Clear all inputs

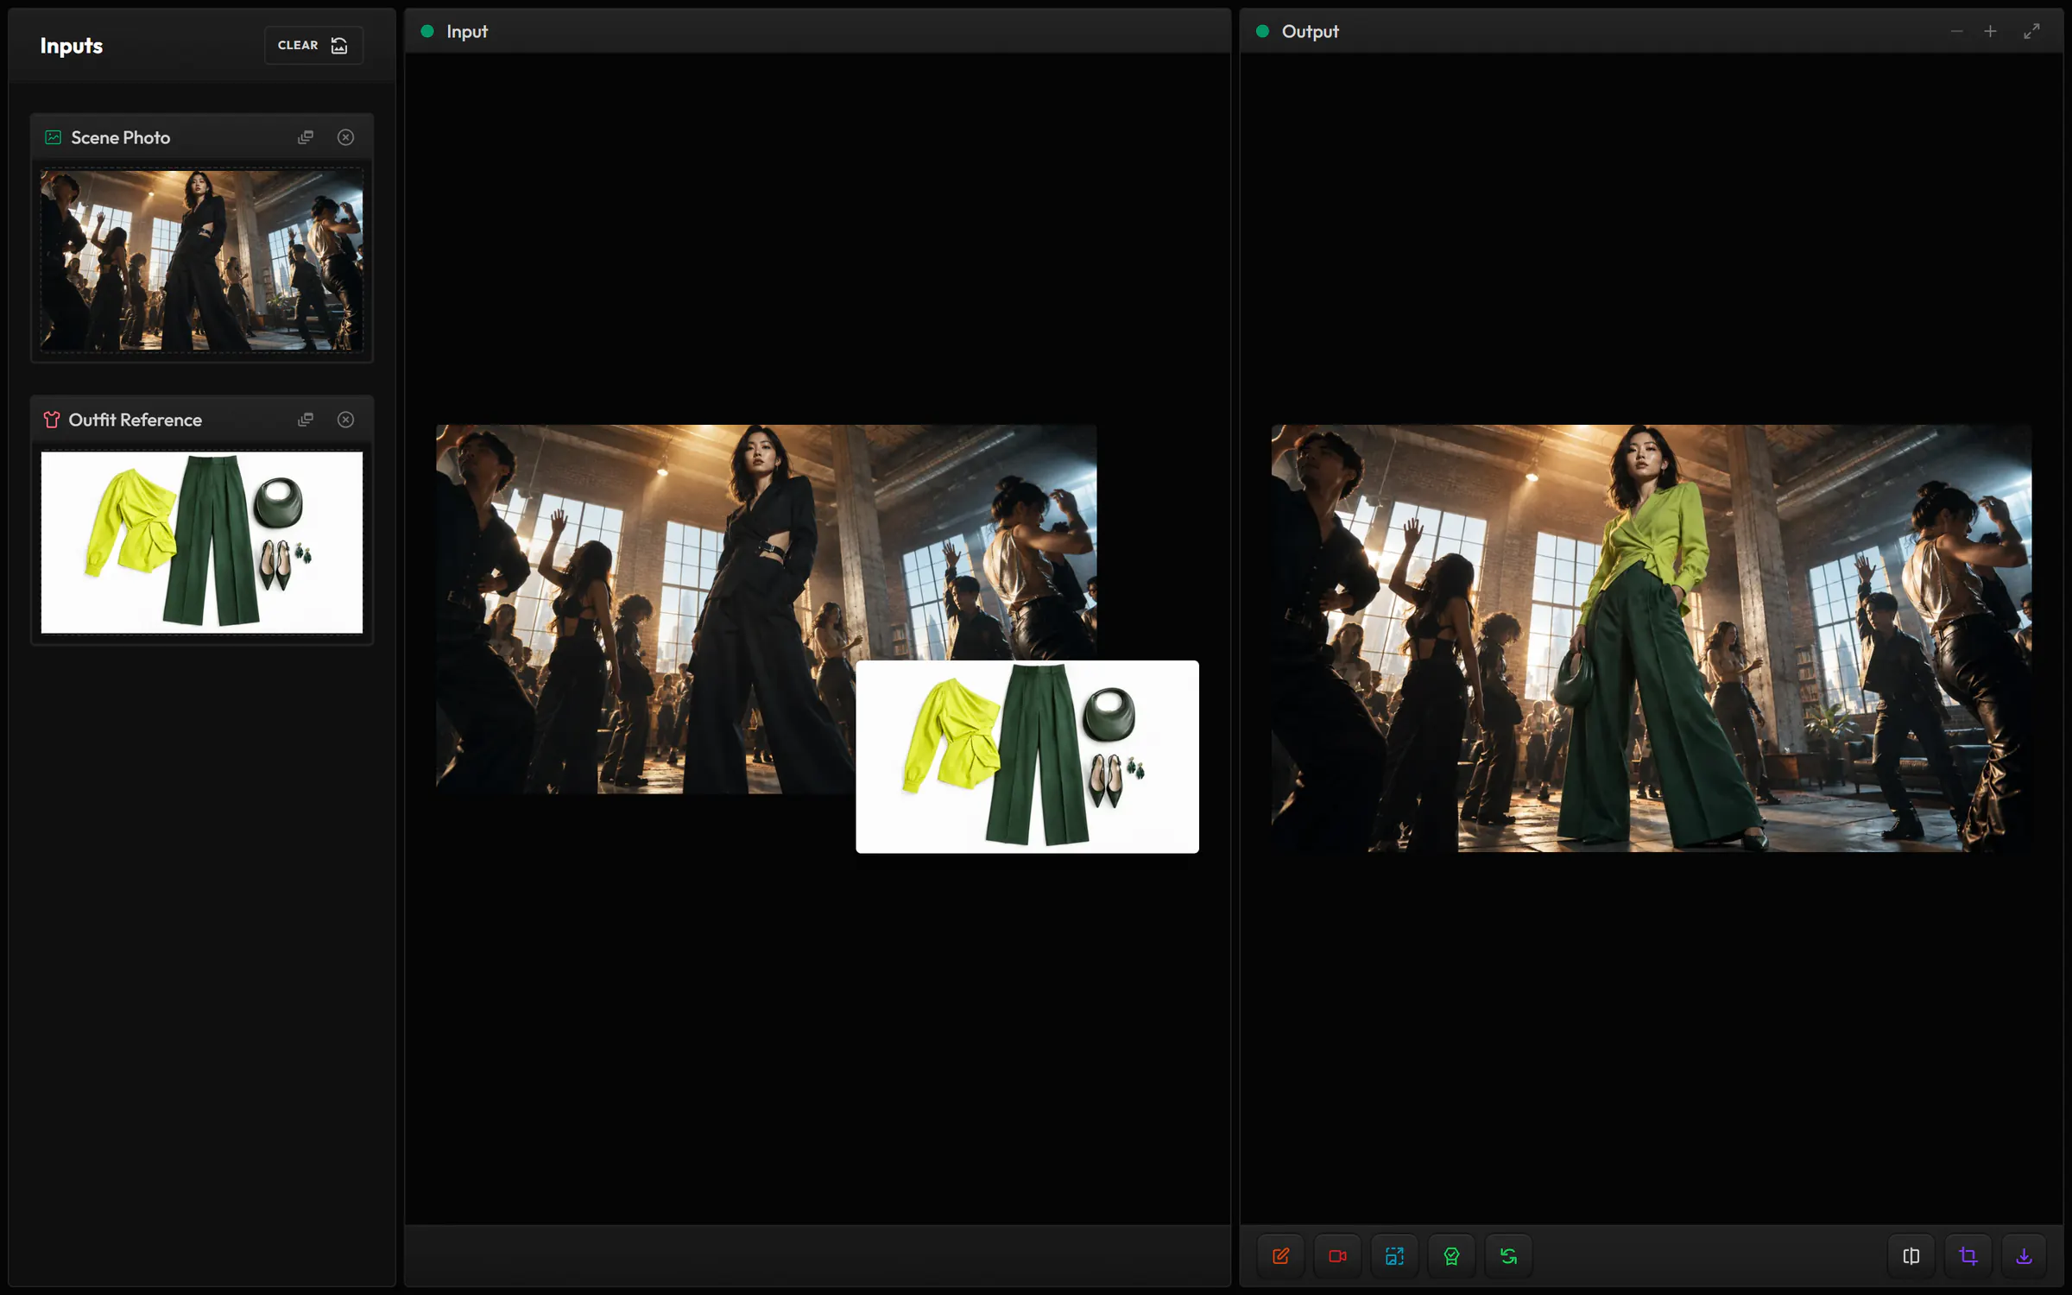click(x=313, y=45)
